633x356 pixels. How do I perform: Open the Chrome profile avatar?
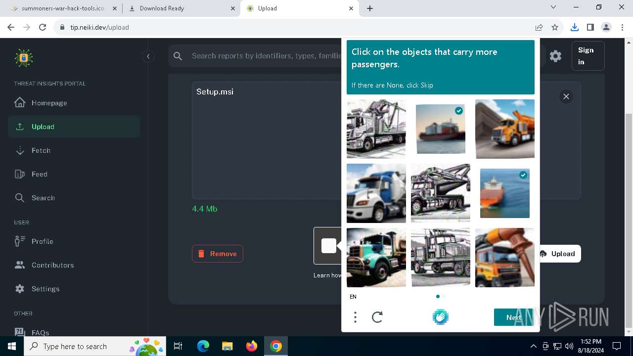coord(606,27)
